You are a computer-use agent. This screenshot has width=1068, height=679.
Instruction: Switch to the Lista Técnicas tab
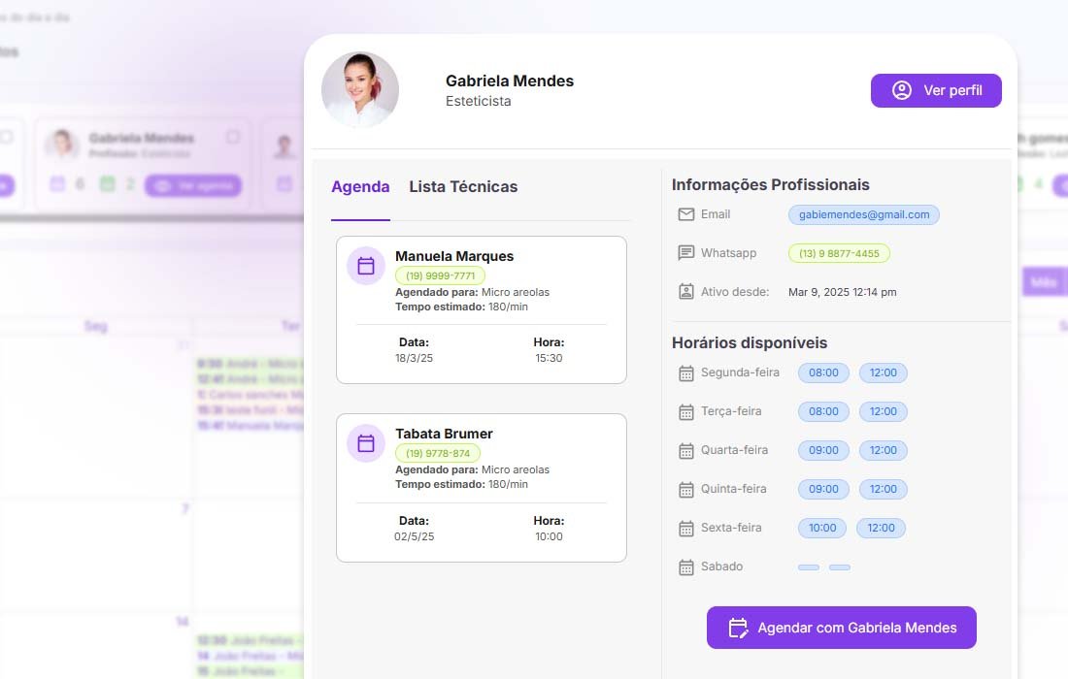pyautogui.click(x=463, y=186)
